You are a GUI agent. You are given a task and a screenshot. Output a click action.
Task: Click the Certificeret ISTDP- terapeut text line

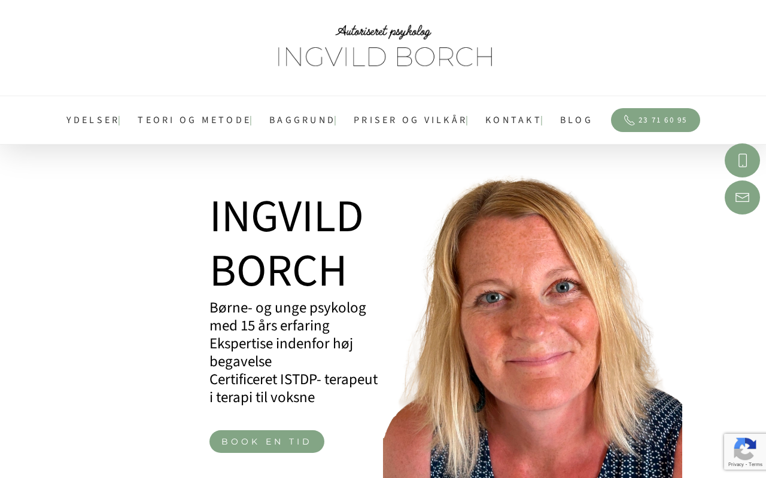pyautogui.click(x=293, y=379)
